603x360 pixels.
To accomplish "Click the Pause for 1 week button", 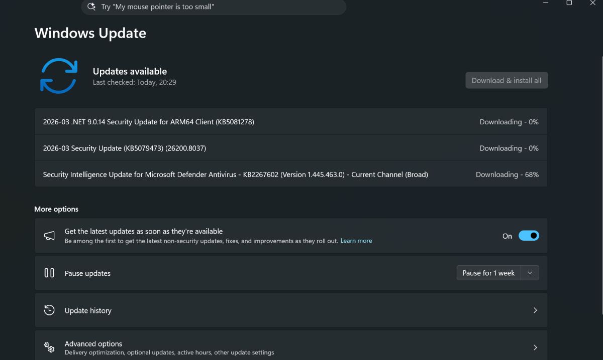I will [488, 273].
